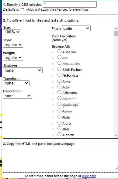This screenshot has height=179, width=118.
Task: Open the Shadow dropdown
Action: (x=23, y=70)
